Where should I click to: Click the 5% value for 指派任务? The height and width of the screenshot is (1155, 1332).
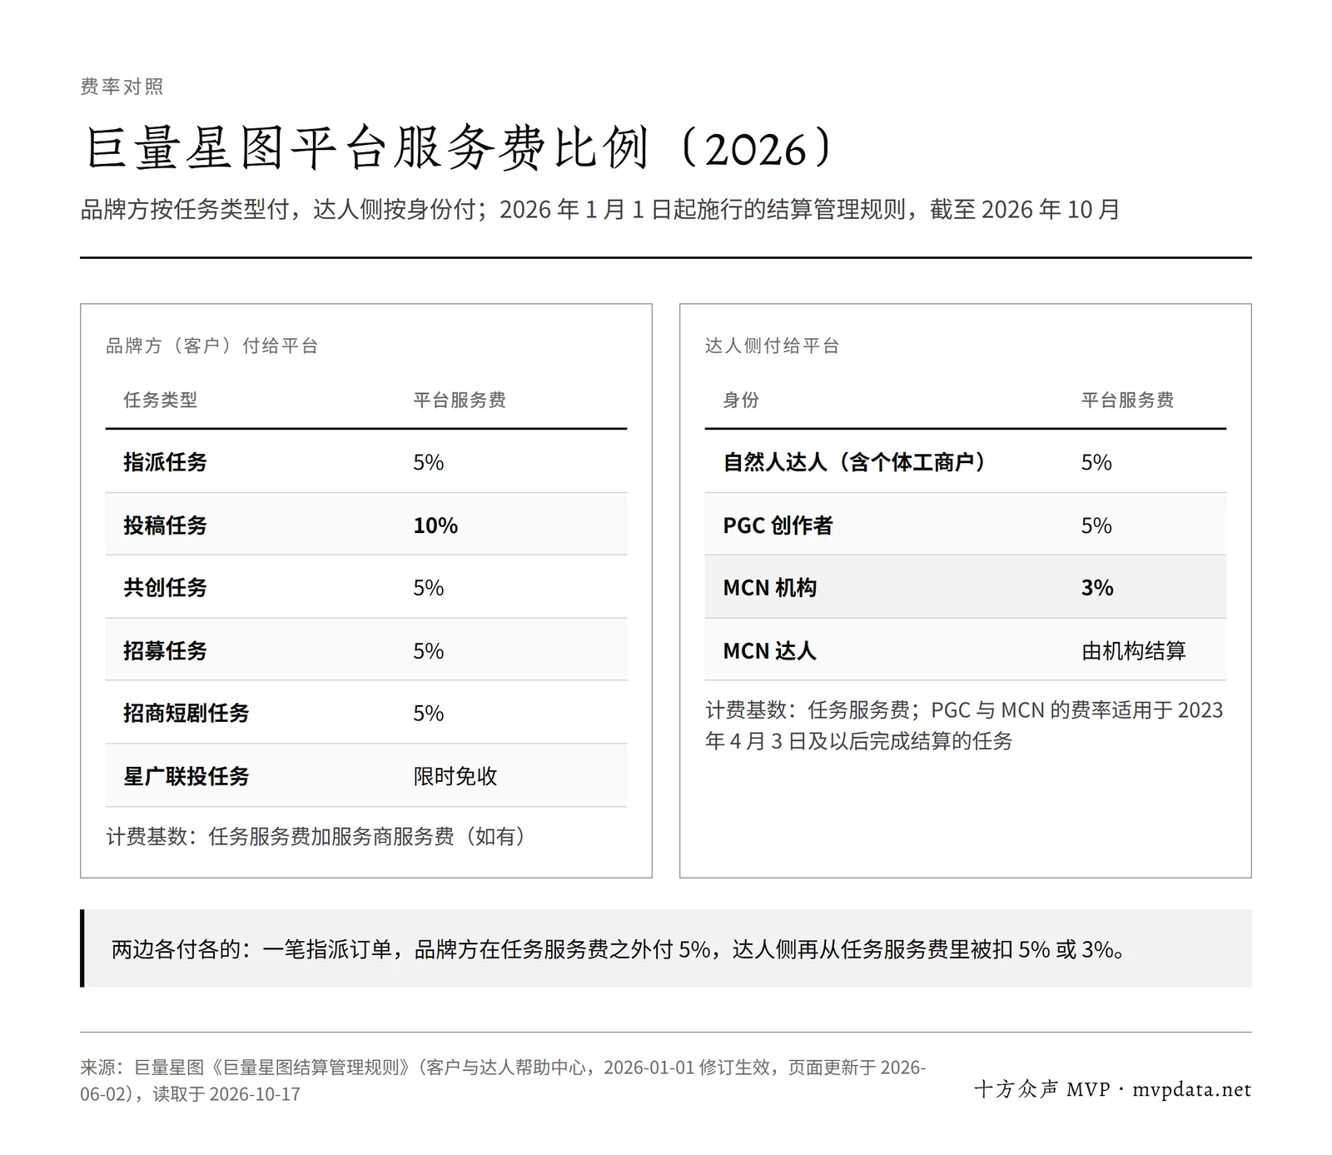point(429,462)
